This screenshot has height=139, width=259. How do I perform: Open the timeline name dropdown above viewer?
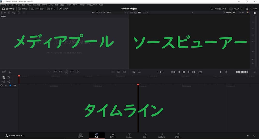pos(192,13)
